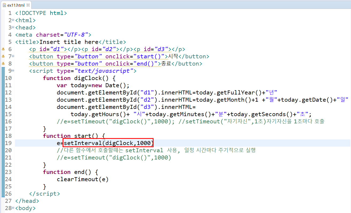
Task: Click getDate() call on line 13
Action: point(318,100)
